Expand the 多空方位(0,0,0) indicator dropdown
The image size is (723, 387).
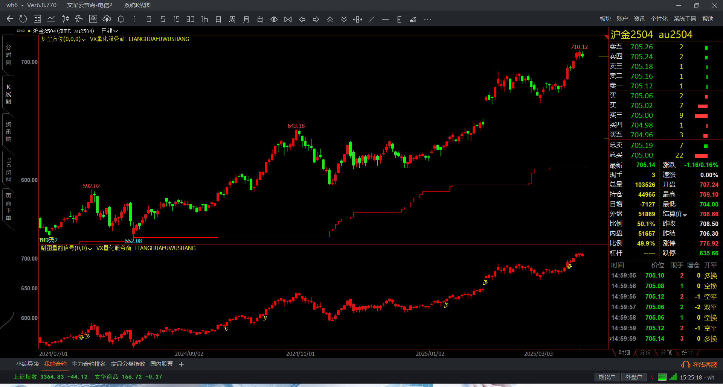tap(84, 39)
